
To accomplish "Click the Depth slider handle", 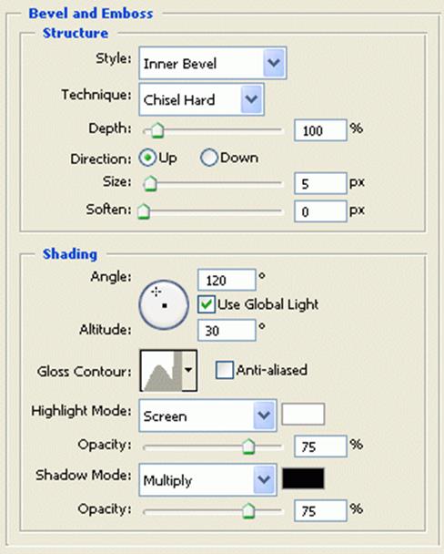I will (x=157, y=130).
